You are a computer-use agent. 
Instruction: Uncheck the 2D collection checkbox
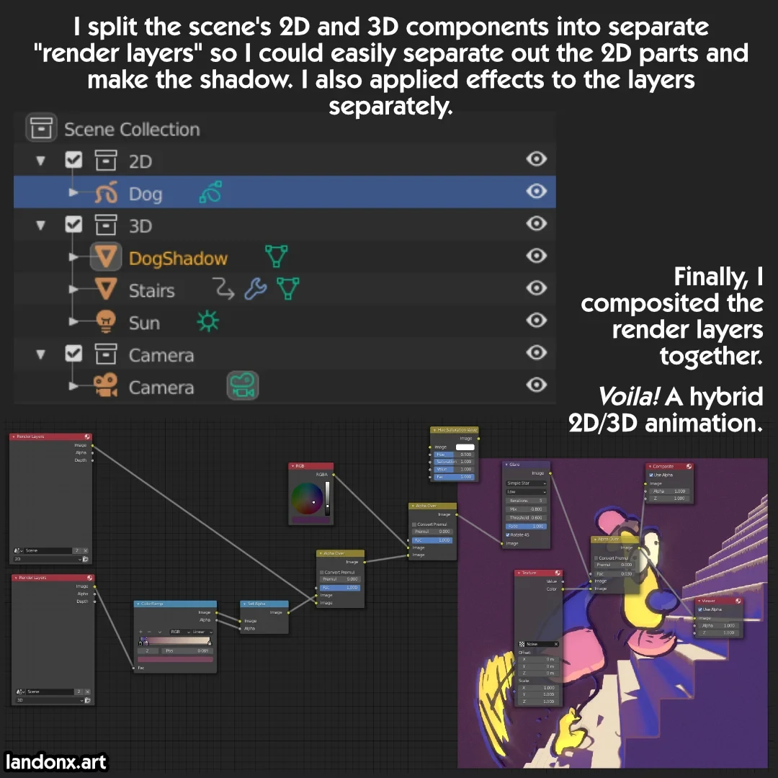(74, 160)
